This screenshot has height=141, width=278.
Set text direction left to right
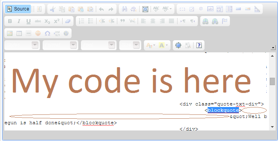(183, 21)
